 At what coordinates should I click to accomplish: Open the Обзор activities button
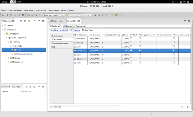[x=4, y=2]
